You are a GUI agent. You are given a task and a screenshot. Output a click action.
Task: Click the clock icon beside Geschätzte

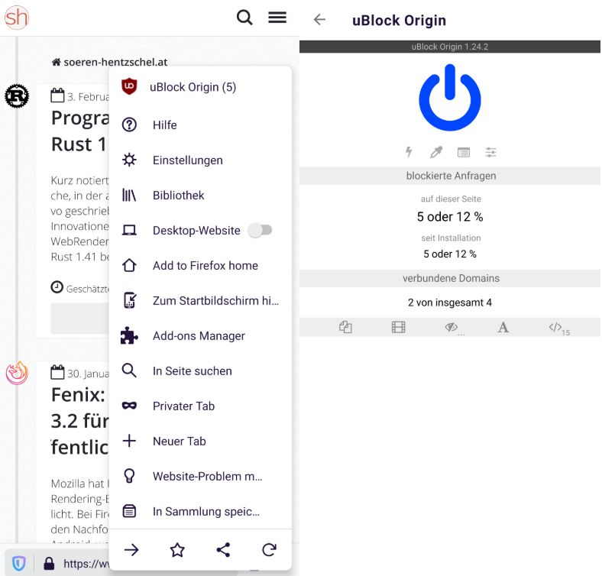[57, 287]
